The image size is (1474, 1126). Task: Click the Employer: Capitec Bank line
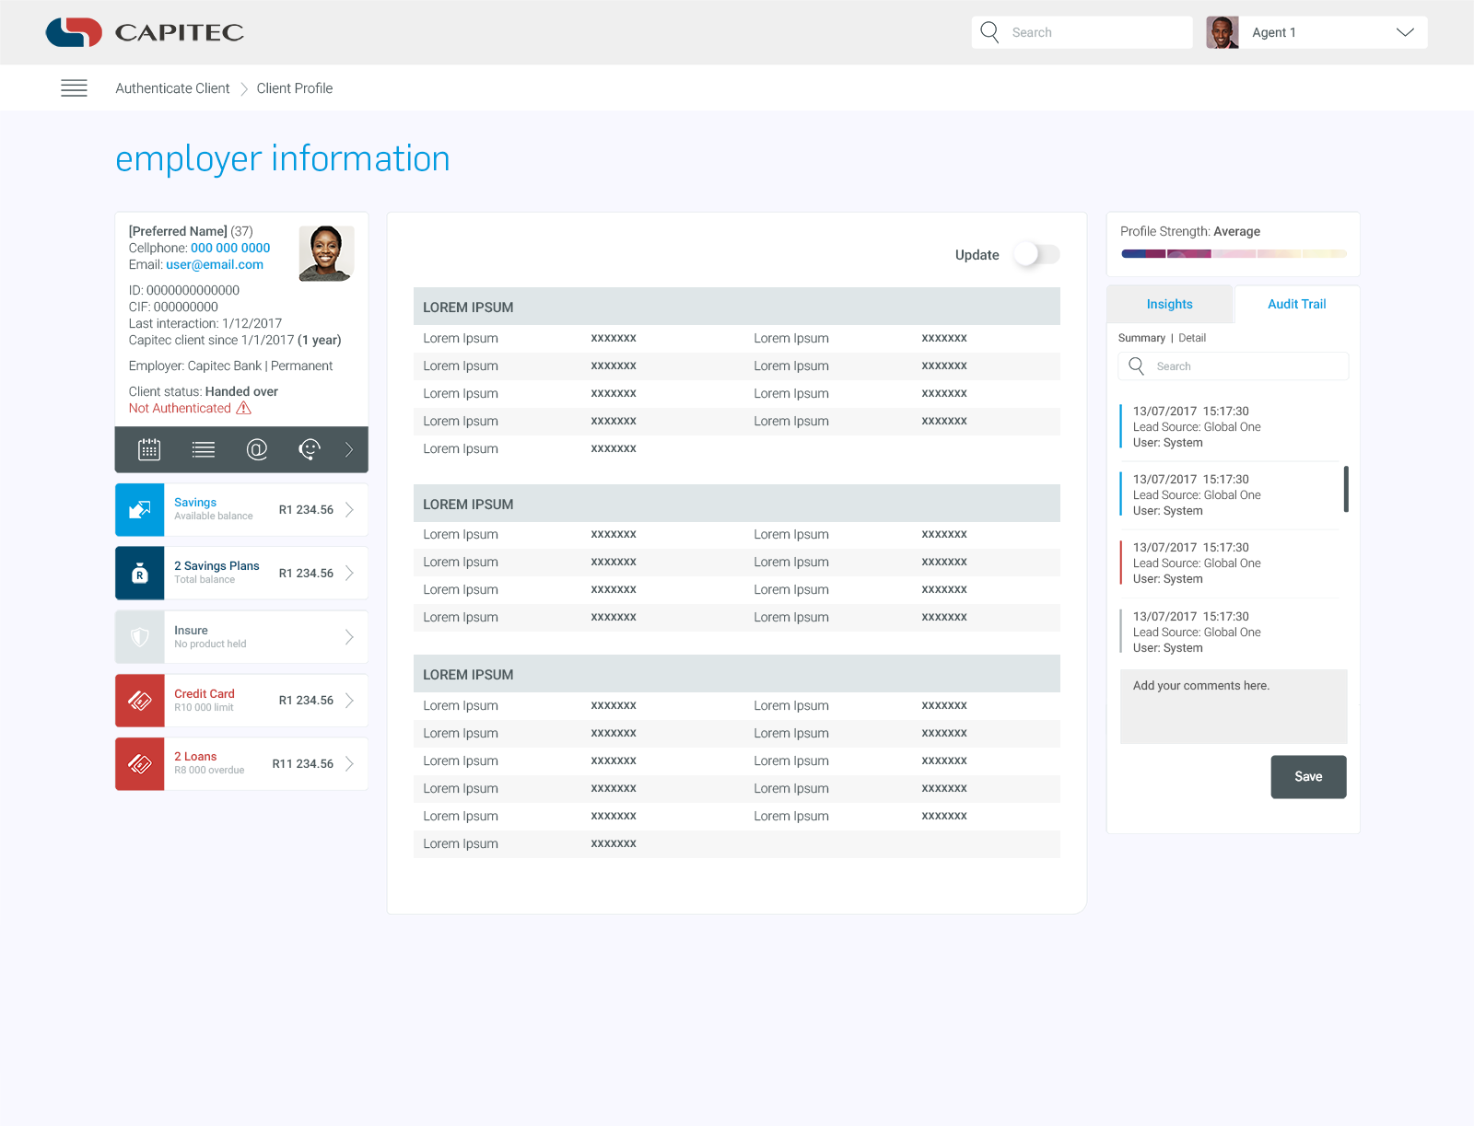[x=230, y=366]
